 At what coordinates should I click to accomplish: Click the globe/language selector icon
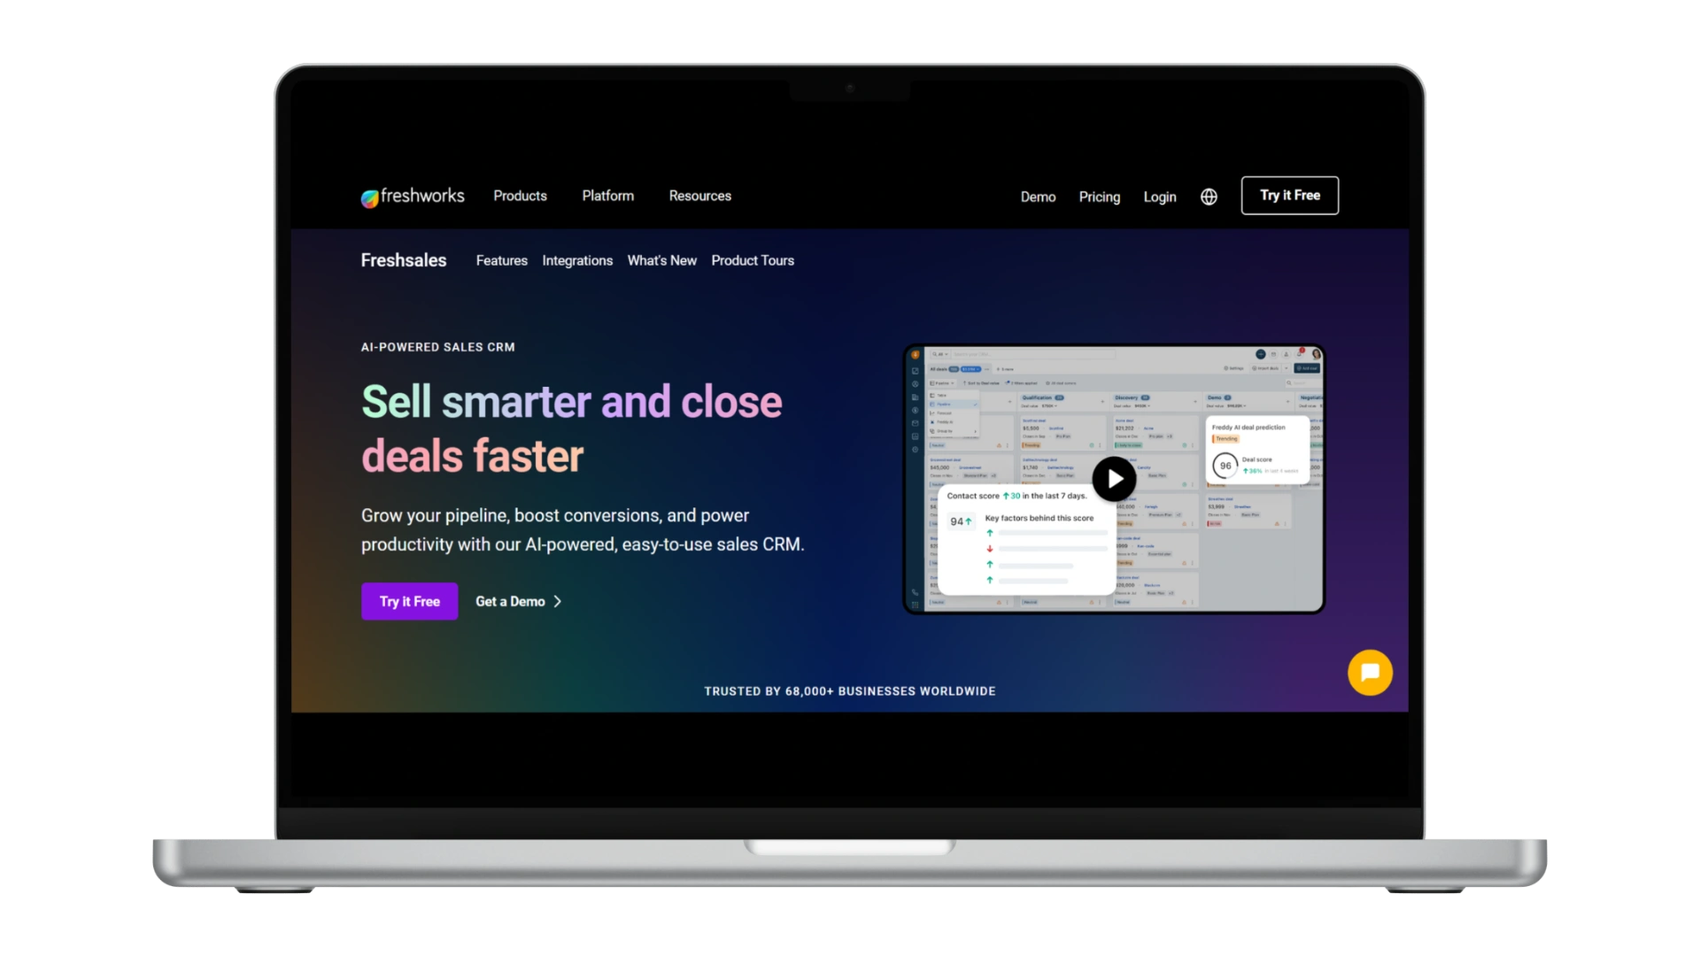tap(1208, 195)
